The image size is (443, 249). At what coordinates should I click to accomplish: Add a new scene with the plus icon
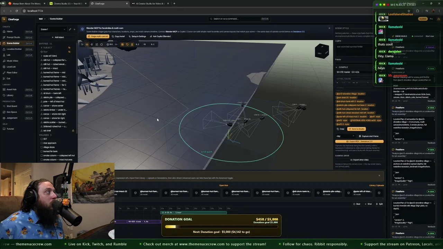click(74, 29)
